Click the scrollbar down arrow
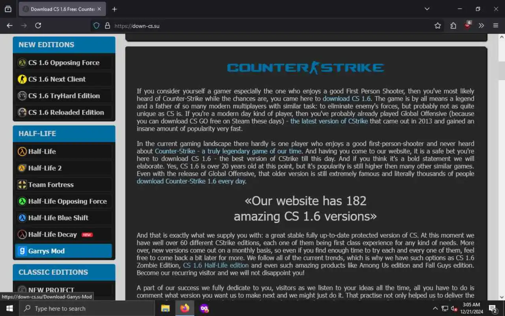The image size is (505, 316). click(501, 297)
